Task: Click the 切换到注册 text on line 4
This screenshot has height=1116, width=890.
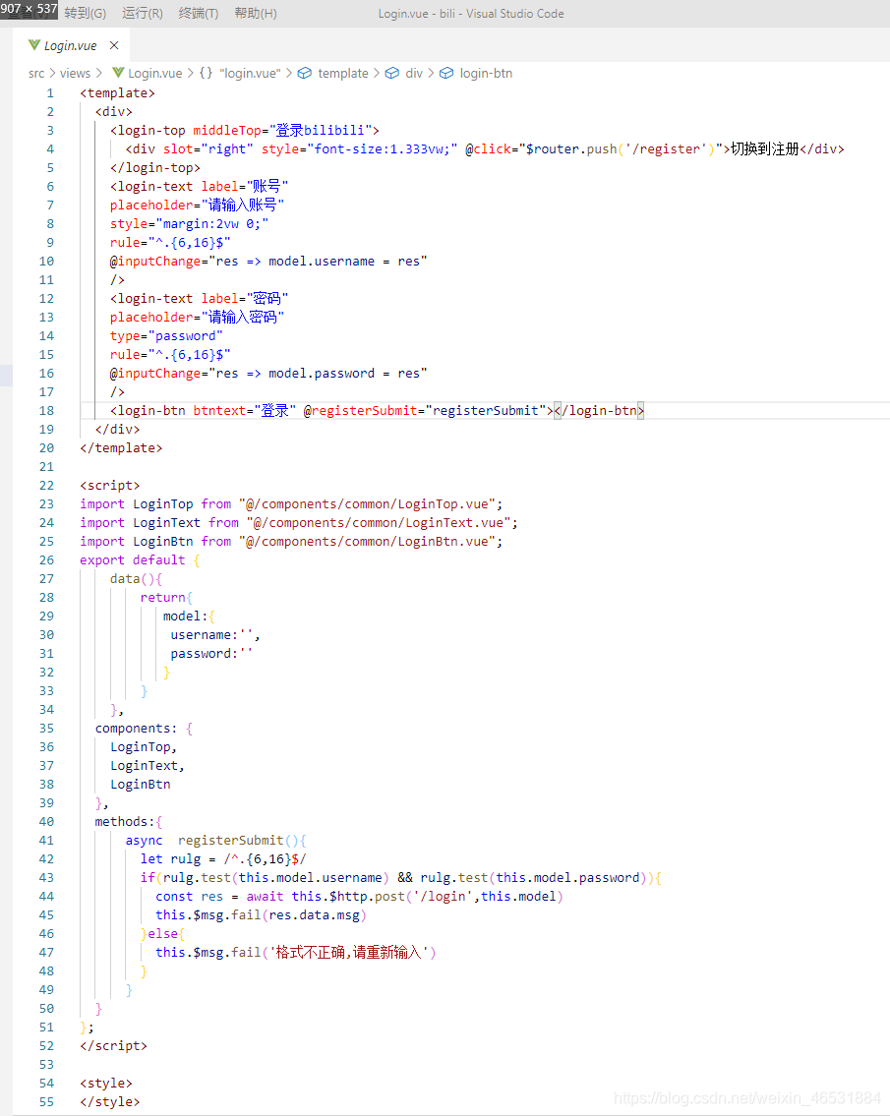Action: coord(765,148)
